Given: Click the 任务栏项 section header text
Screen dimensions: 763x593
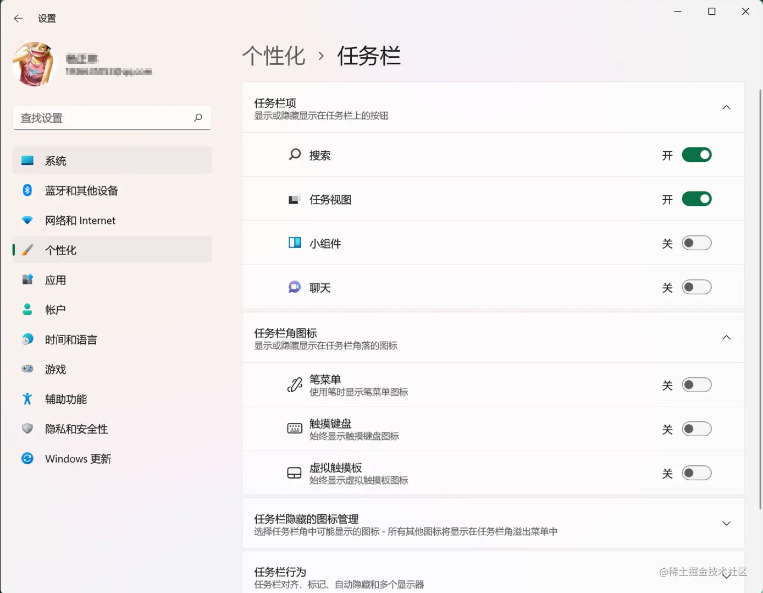Looking at the screenshot, I should coord(275,103).
